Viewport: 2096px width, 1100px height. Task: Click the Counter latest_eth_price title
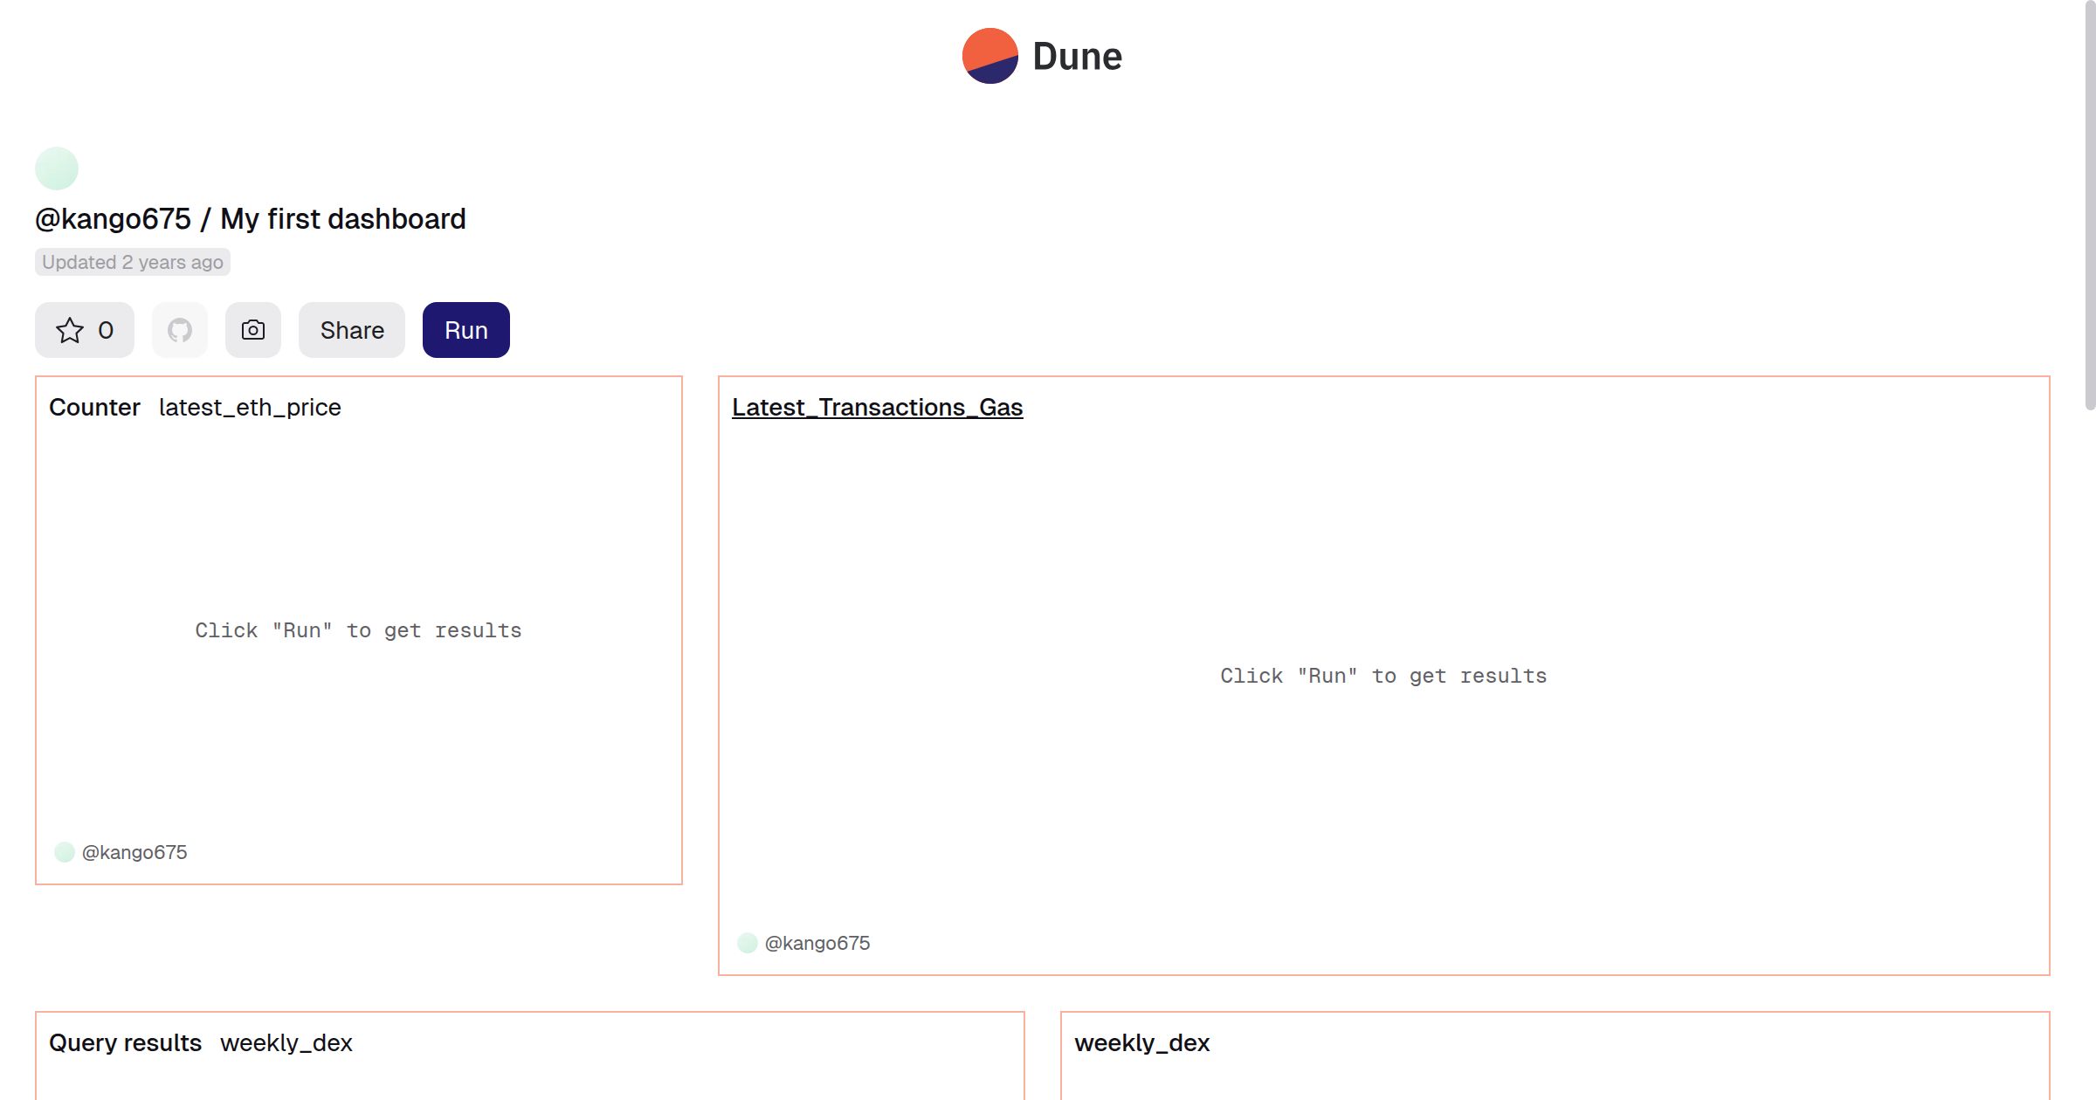coord(195,407)
